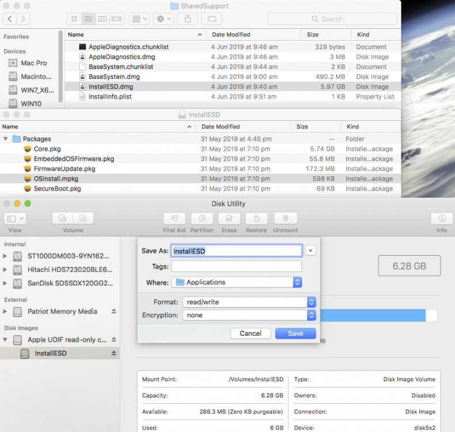Screen dimensions: 455x432
Task: Click Disk Utility Info button
Action: tap(442, 218)
